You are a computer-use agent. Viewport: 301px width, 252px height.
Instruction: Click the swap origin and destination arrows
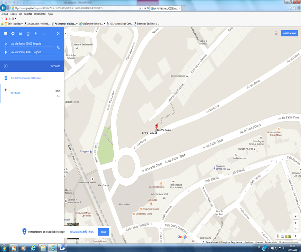pyautogui.click(x=58, y=48)
